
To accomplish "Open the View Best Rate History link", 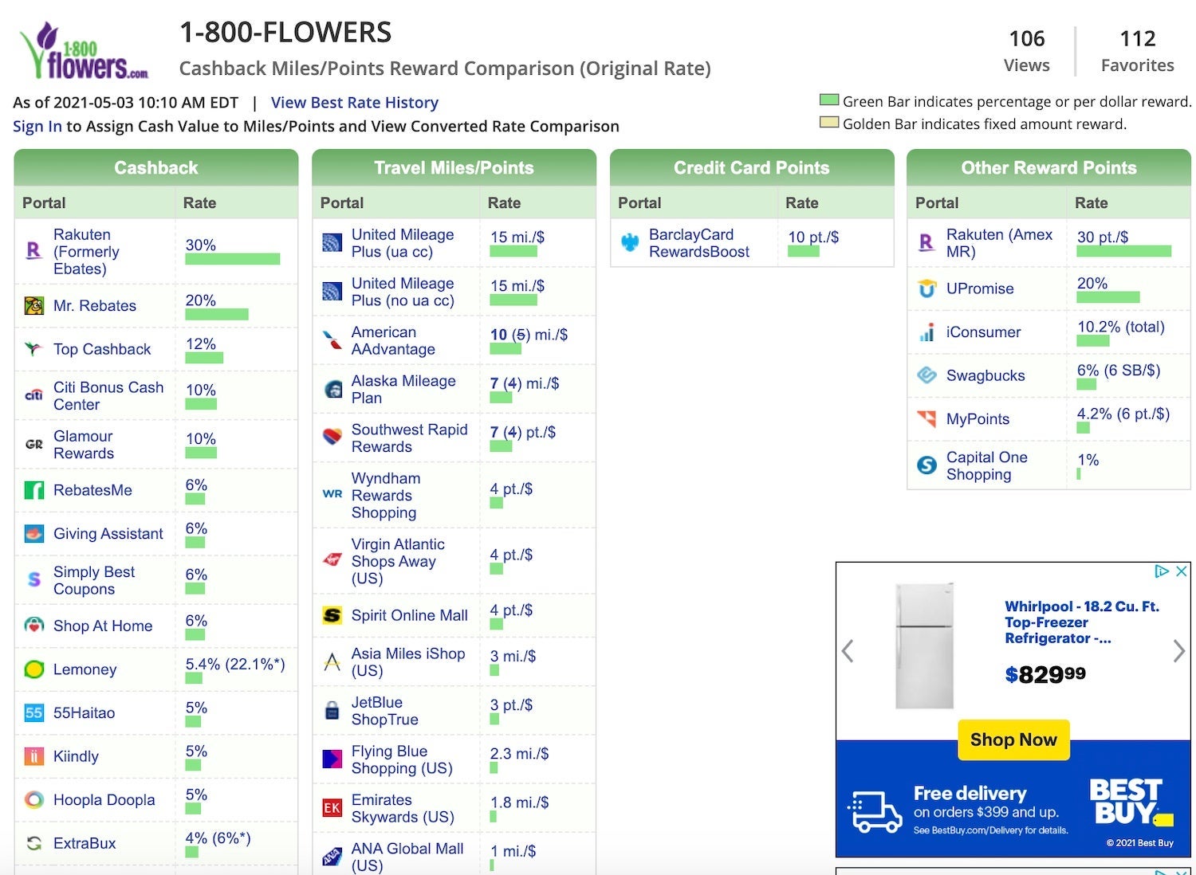I will tap(355, 102).
